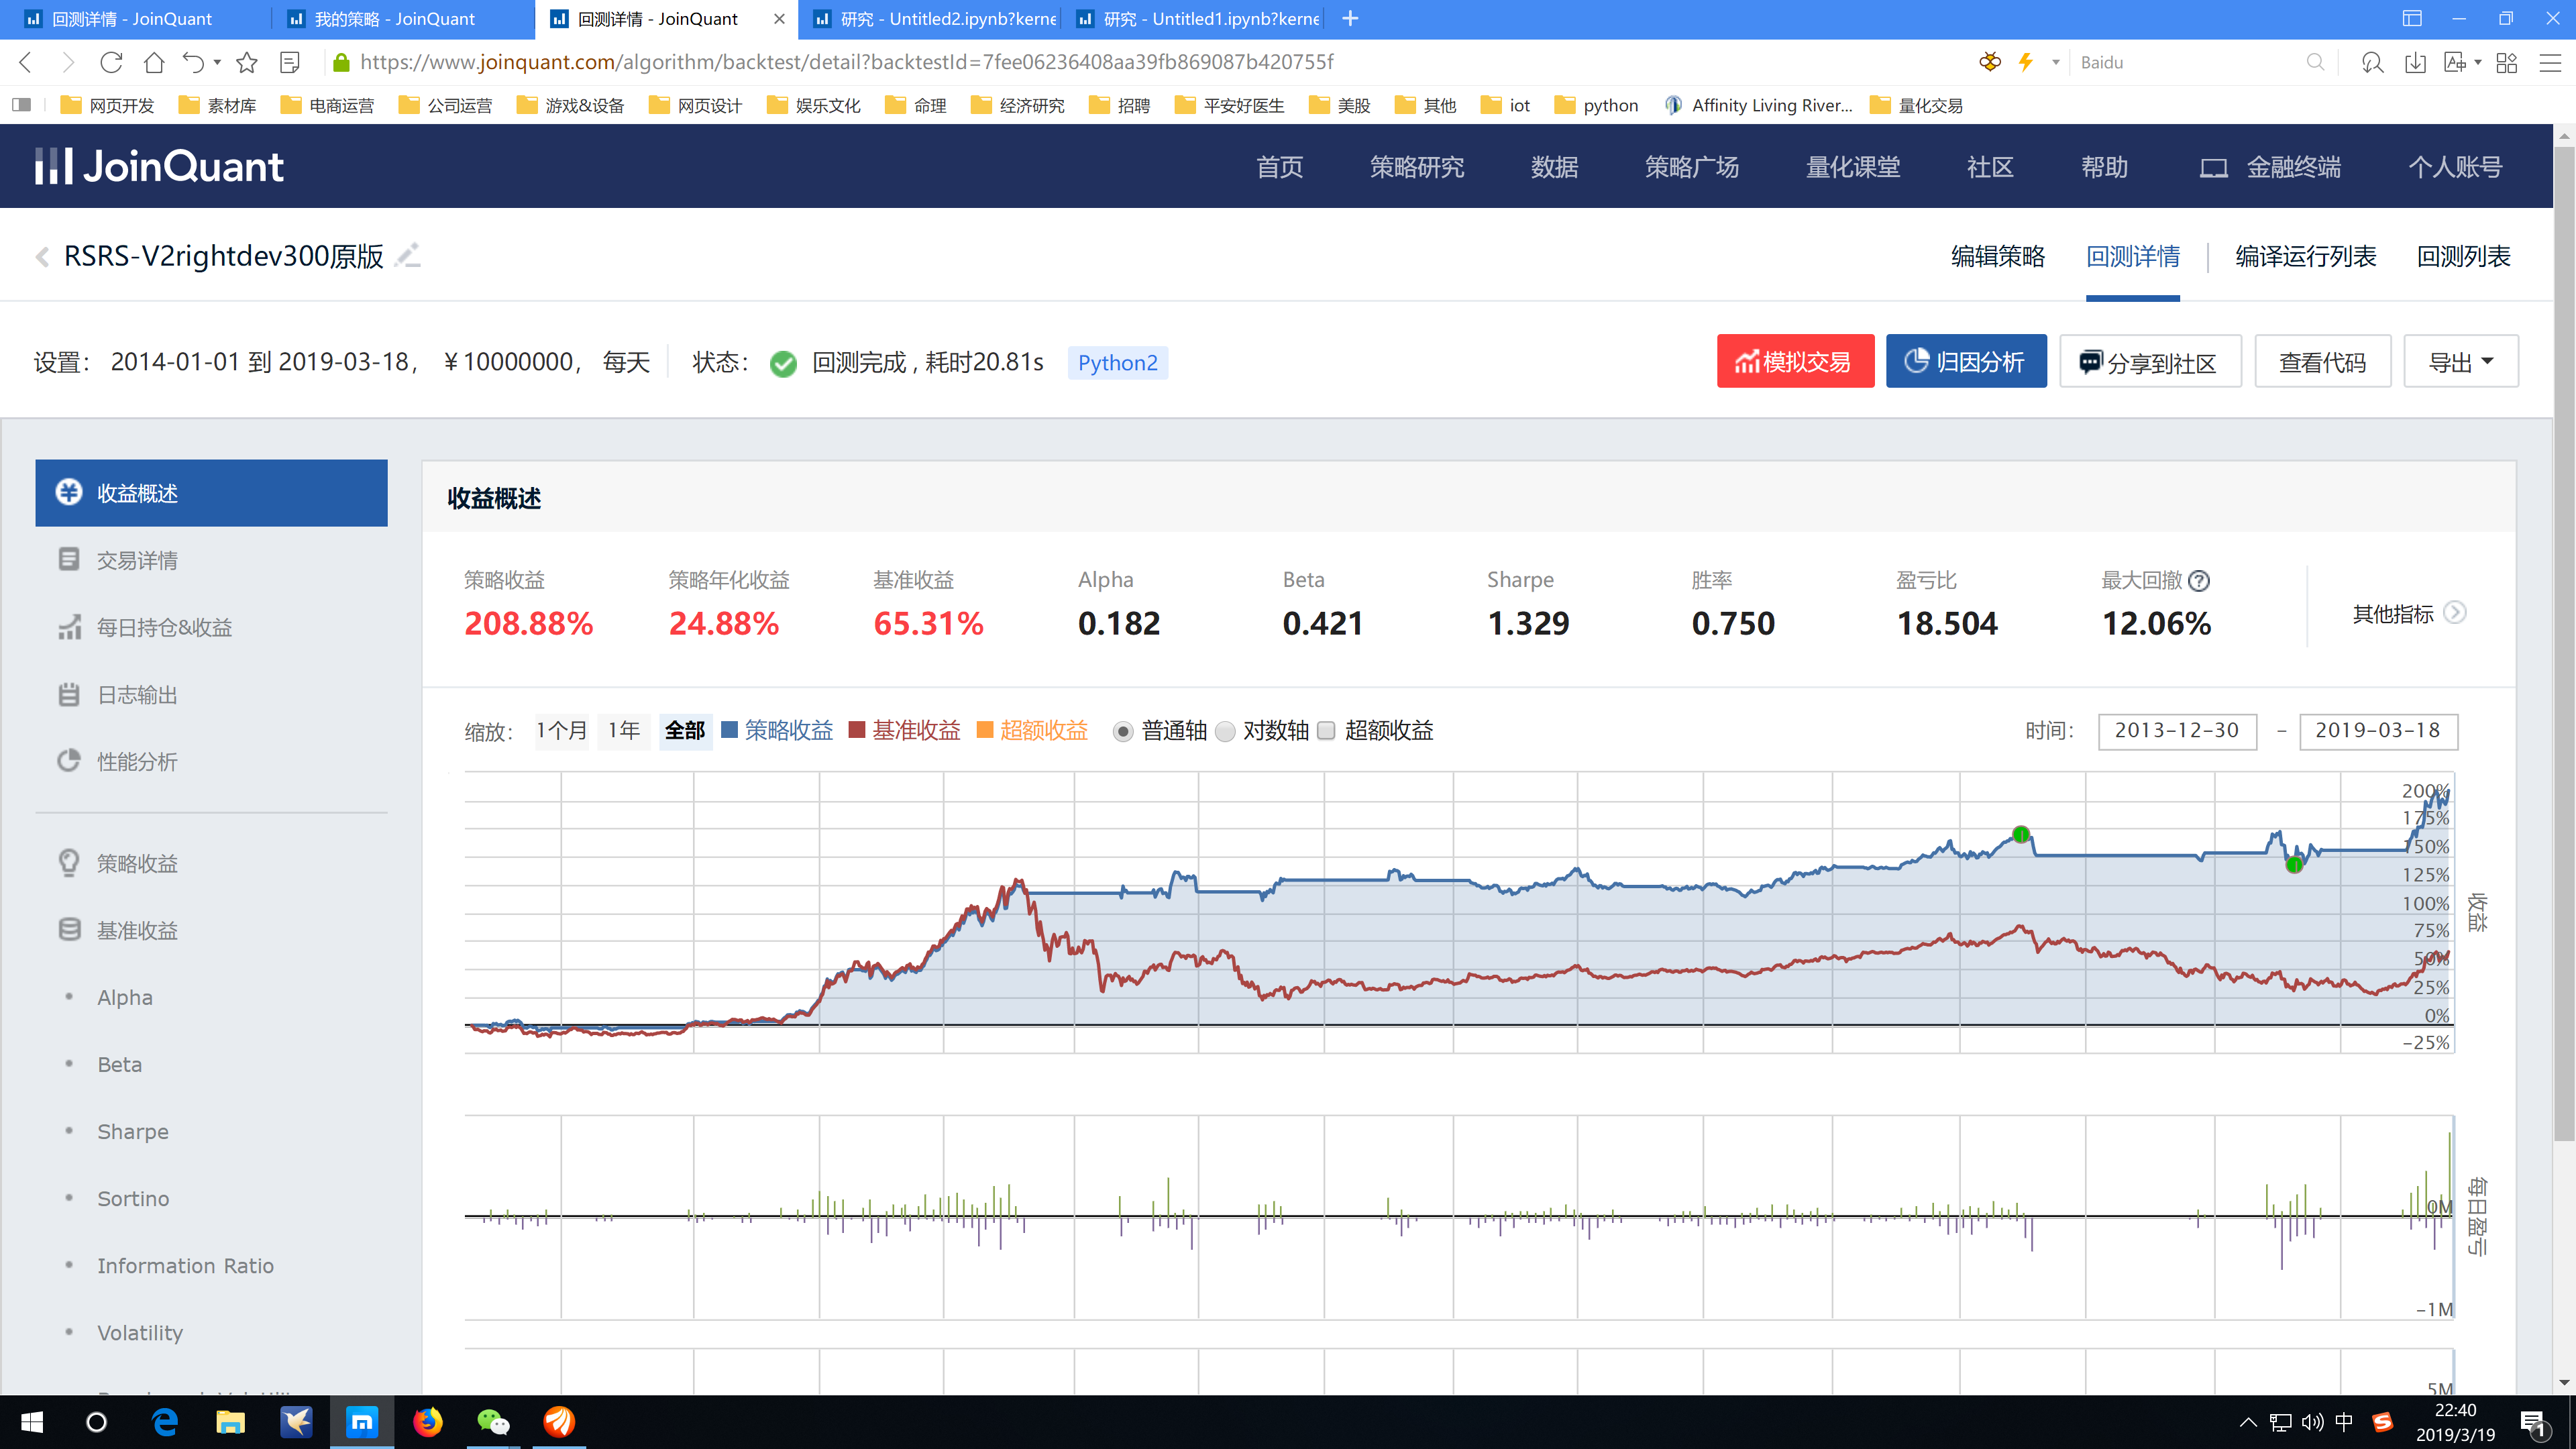Click the JoinQuant logo
The width and height of the screenshot is (2576, 1449).
click(159, 166)
